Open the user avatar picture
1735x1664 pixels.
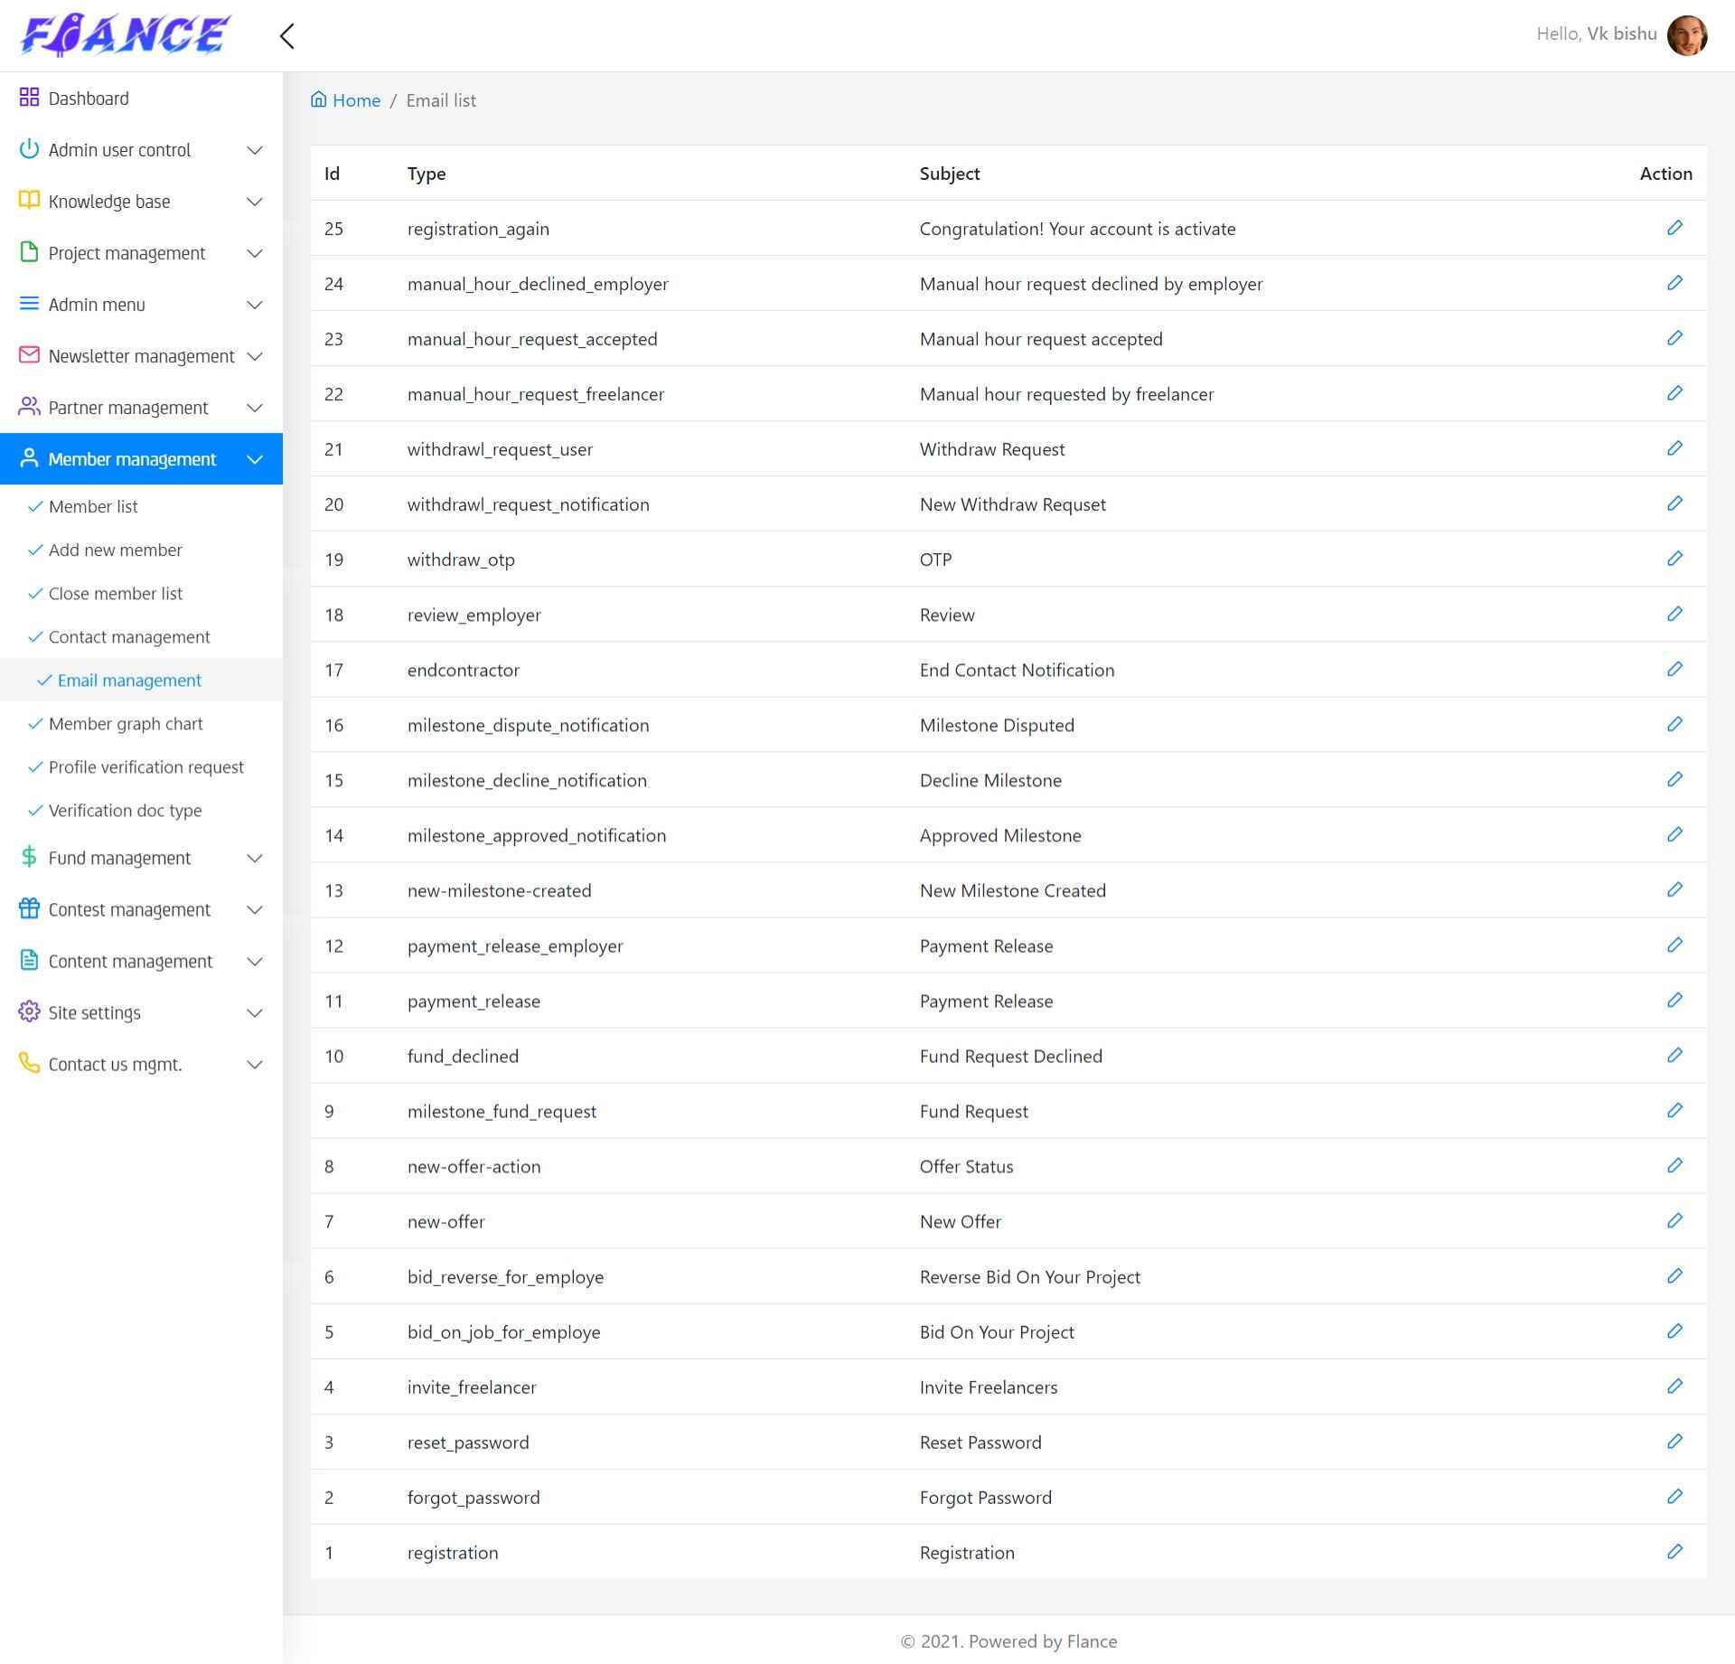click(x=1686, y=35)
